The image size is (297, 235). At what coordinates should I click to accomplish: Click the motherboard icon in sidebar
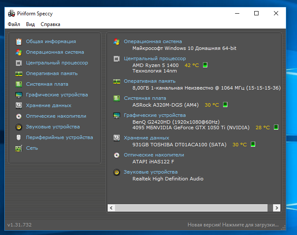[19, 84]
